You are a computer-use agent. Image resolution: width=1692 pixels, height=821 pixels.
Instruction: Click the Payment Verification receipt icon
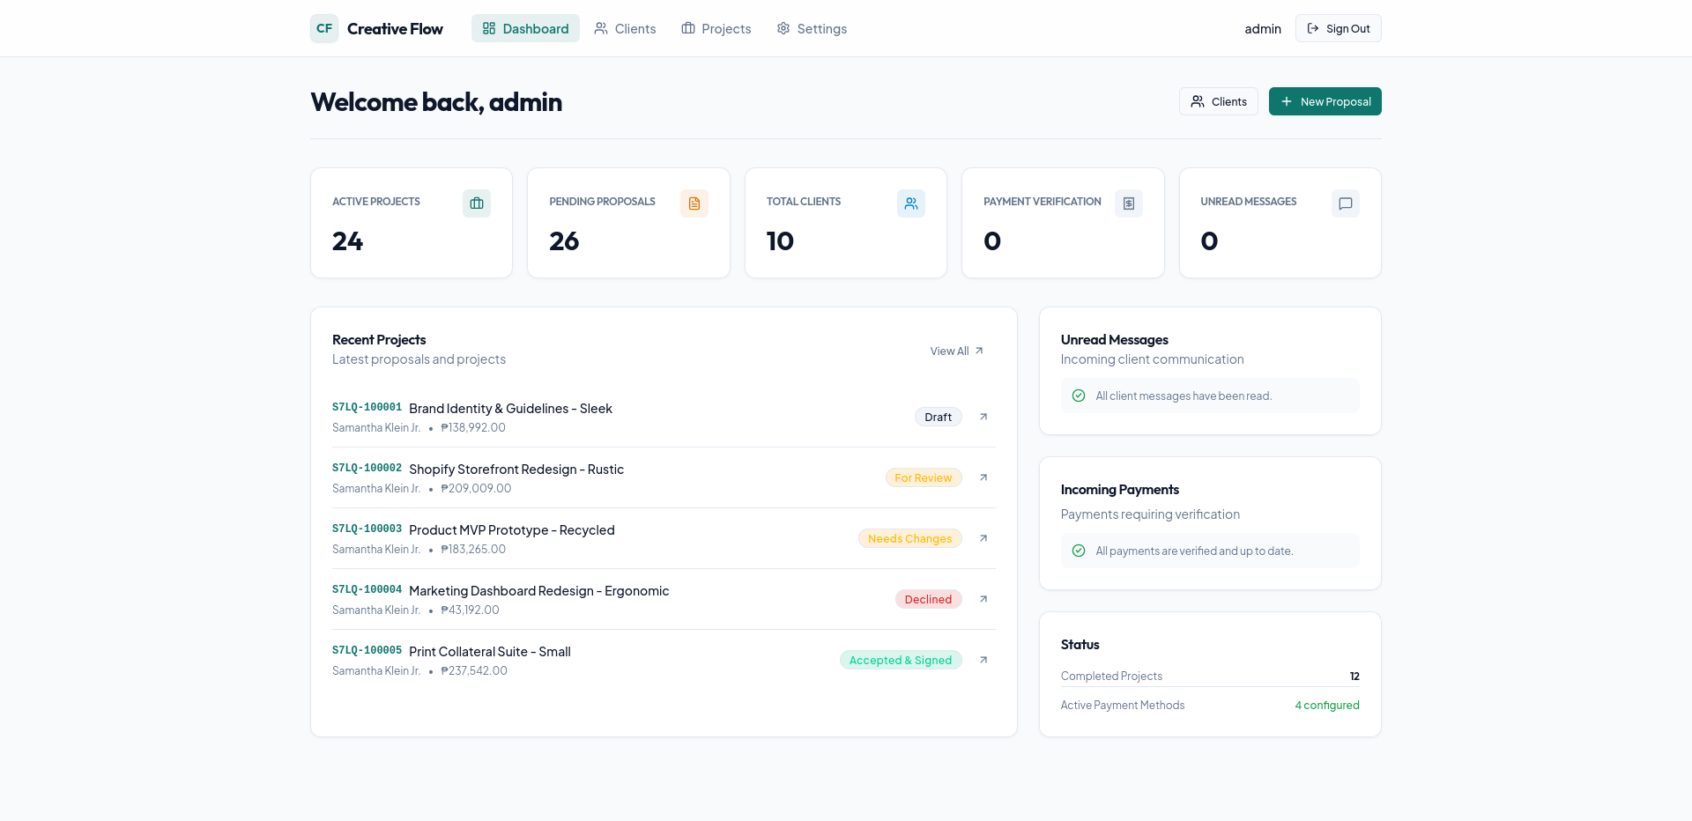click(x=1129, y=203)
